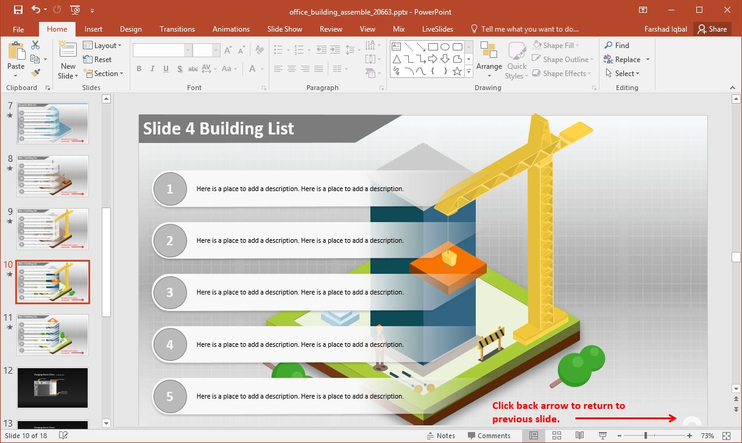Screen dimensions: 742x443
Task: Select the Format Painter tool
Action: [x=37, y=73]
